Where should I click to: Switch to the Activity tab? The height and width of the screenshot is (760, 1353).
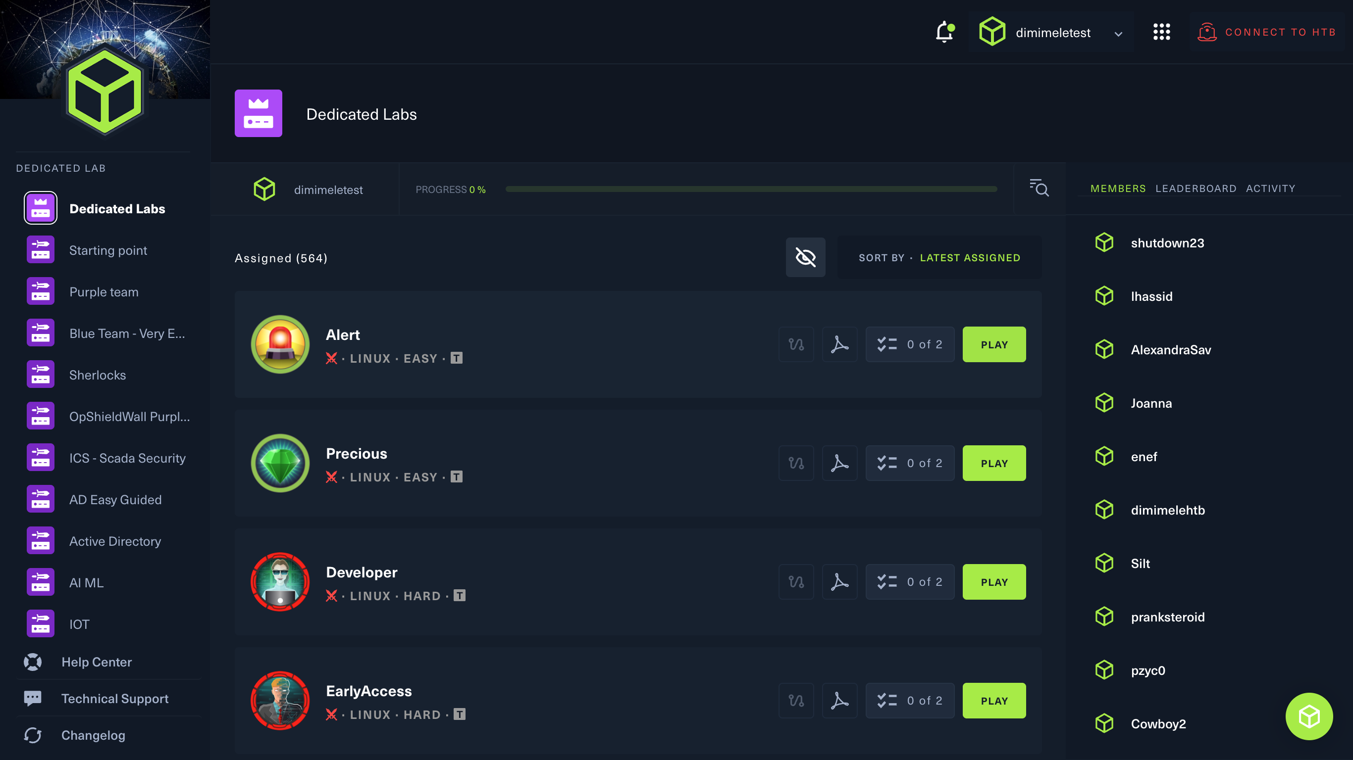[x=1270, y=188]
